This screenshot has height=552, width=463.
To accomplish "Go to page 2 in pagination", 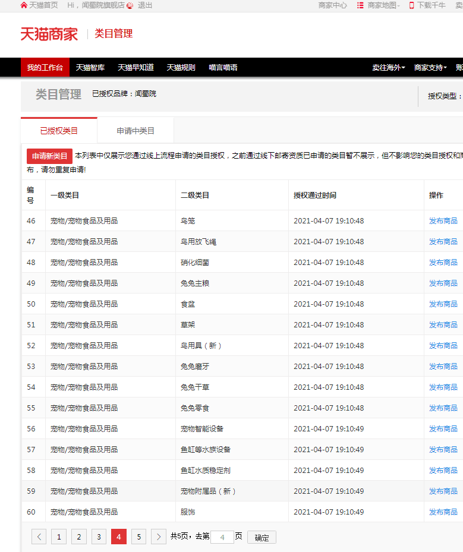I will 79,537.
